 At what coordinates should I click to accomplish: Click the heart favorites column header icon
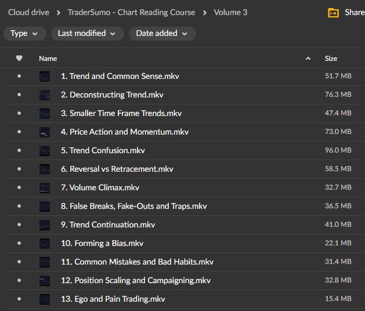[x=19, y=59]
